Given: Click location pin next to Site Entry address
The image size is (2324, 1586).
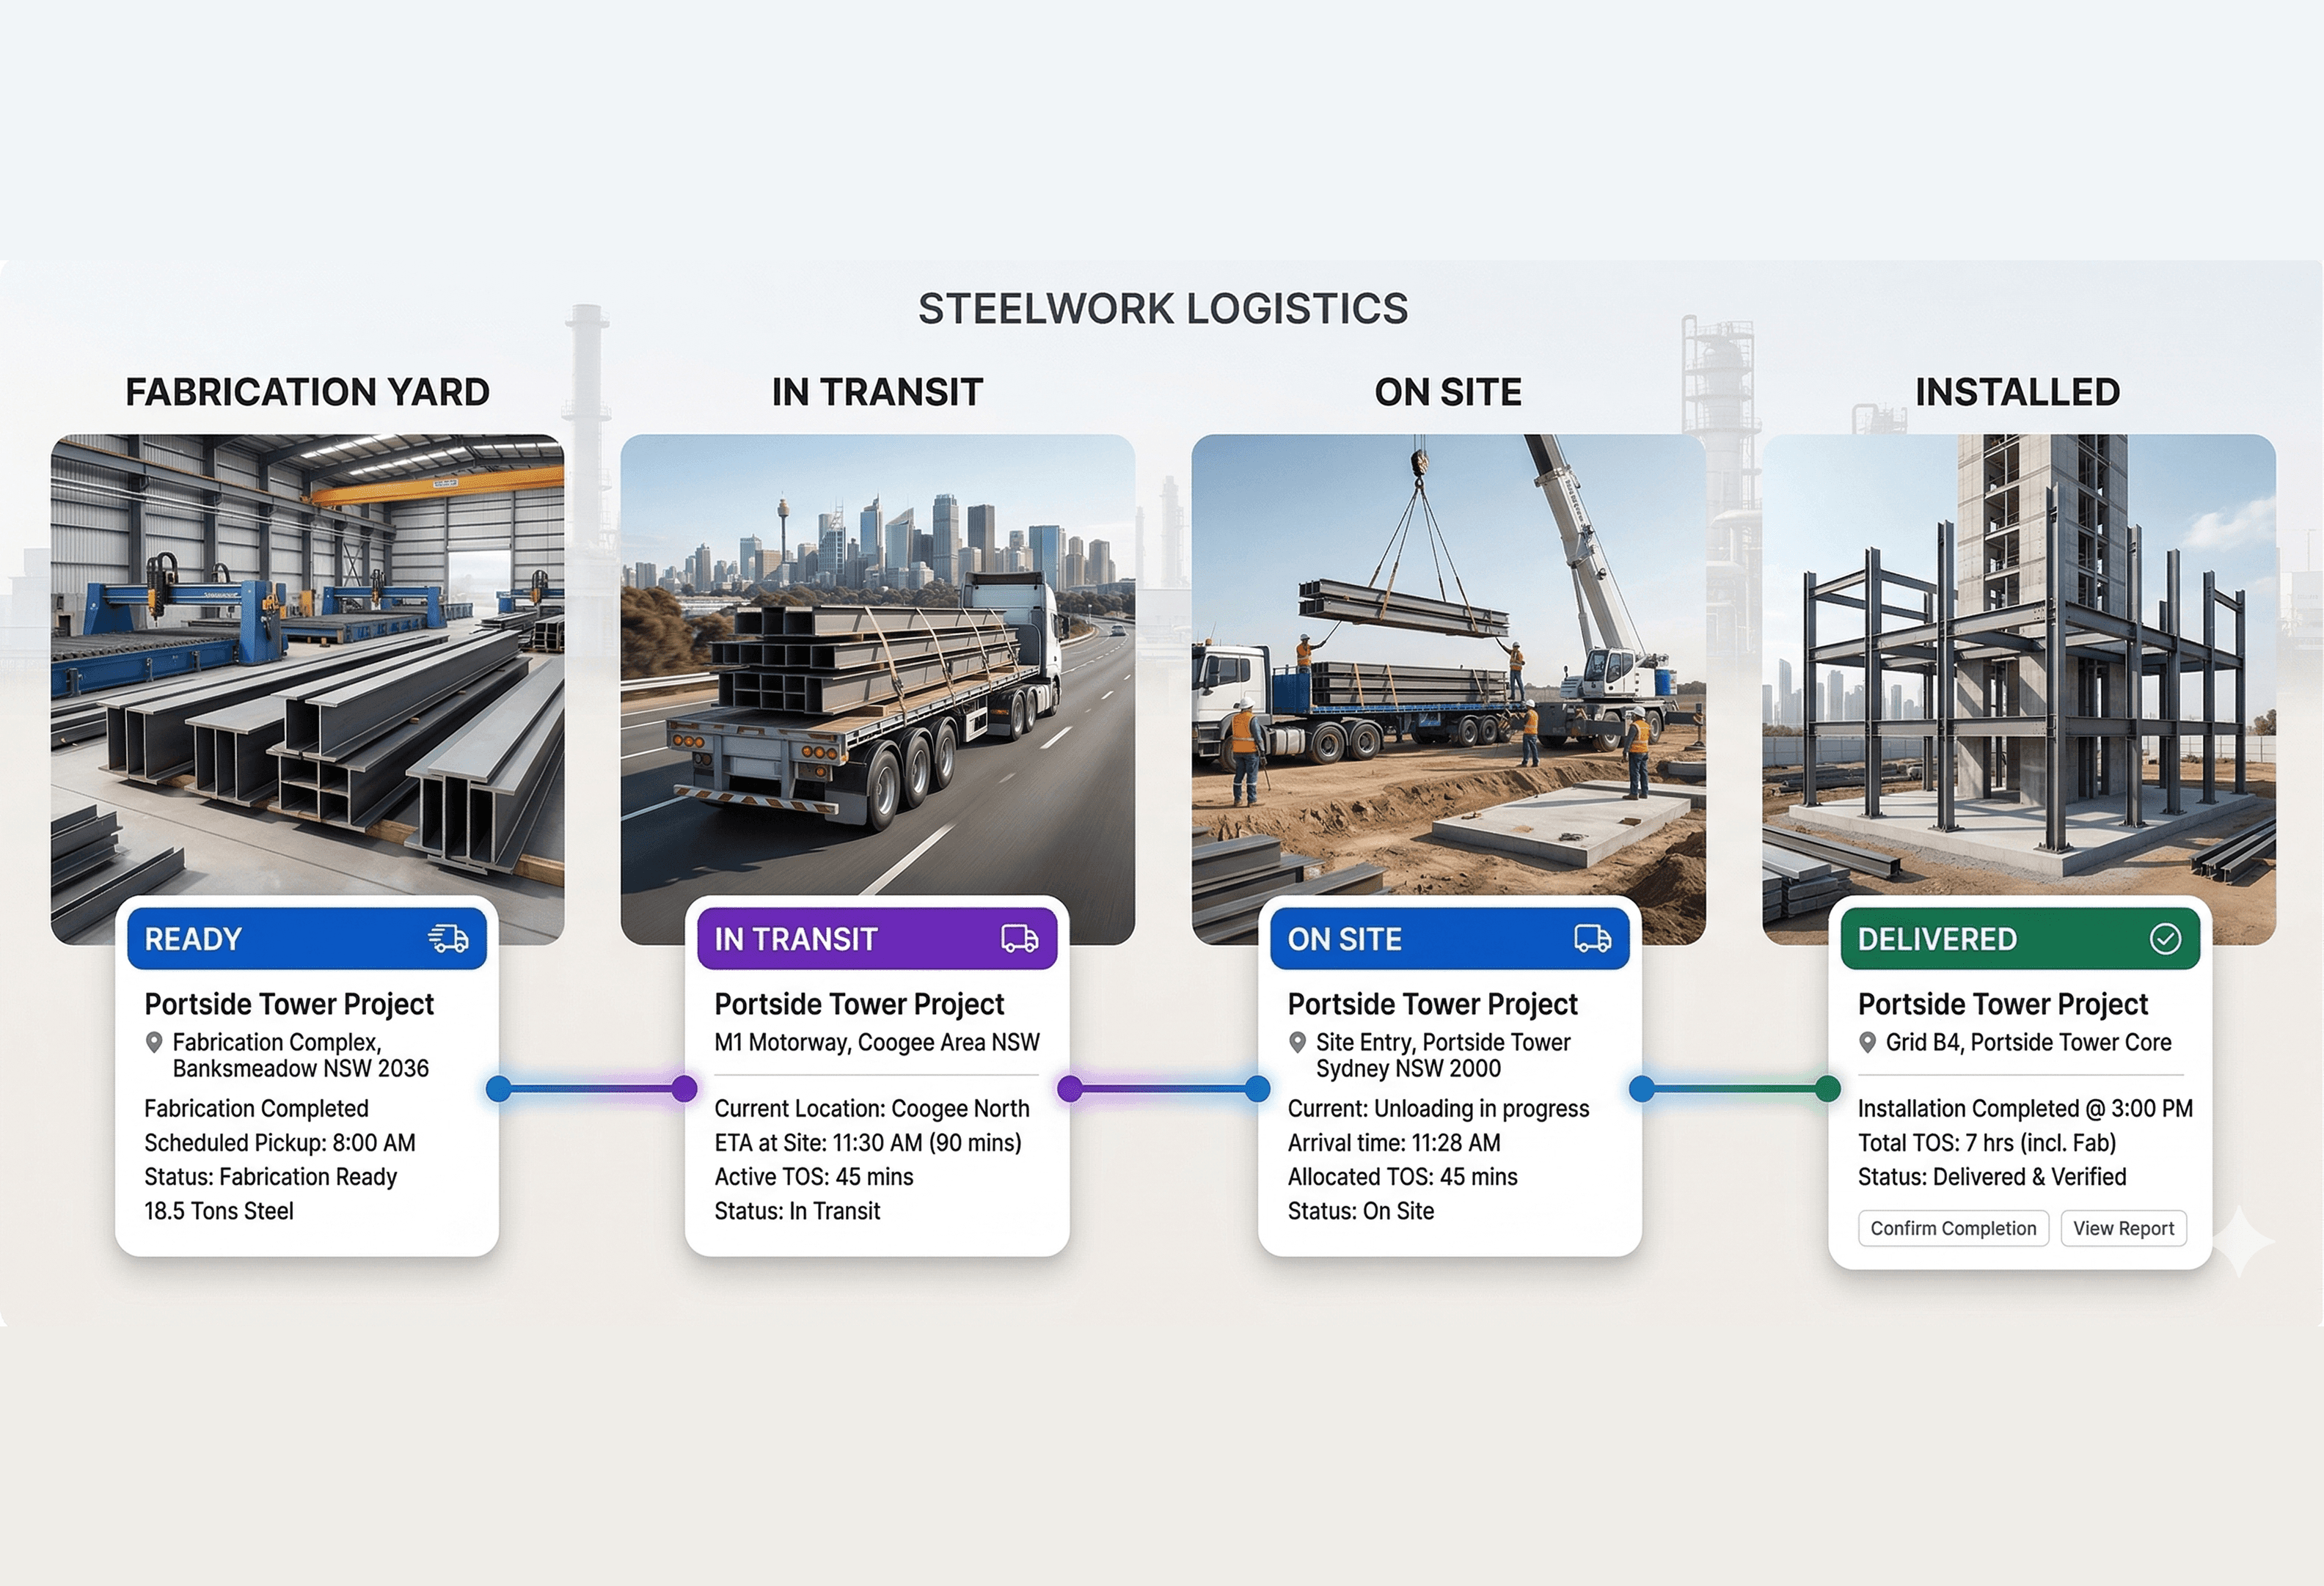Looking at the screenshot, I should tap(1297, 1043).
